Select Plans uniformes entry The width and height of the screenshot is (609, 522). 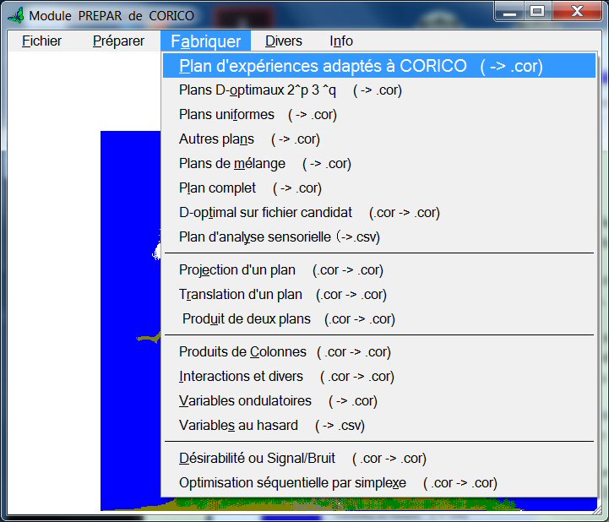click(379, 115)
